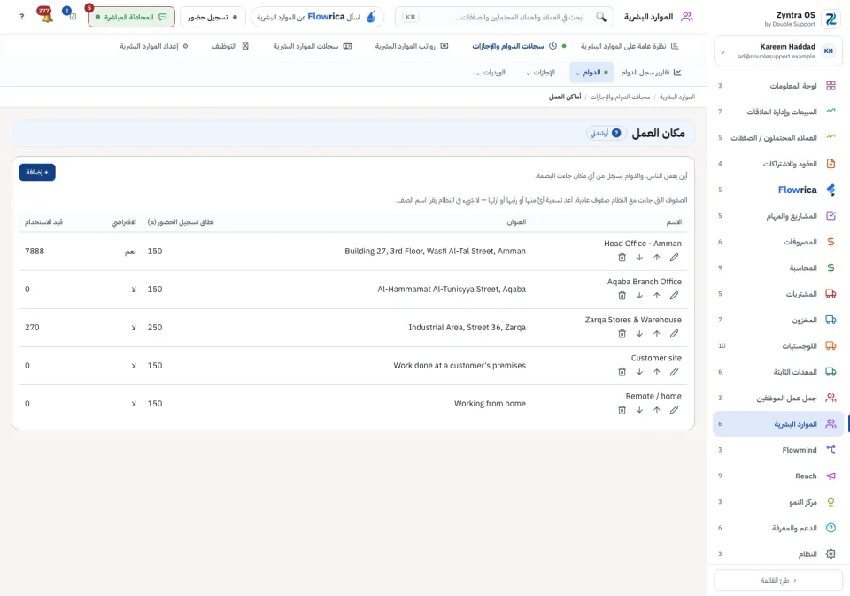Open تقارير سجل الدوام sub-tab
The image size is (850, 596).
651,72
